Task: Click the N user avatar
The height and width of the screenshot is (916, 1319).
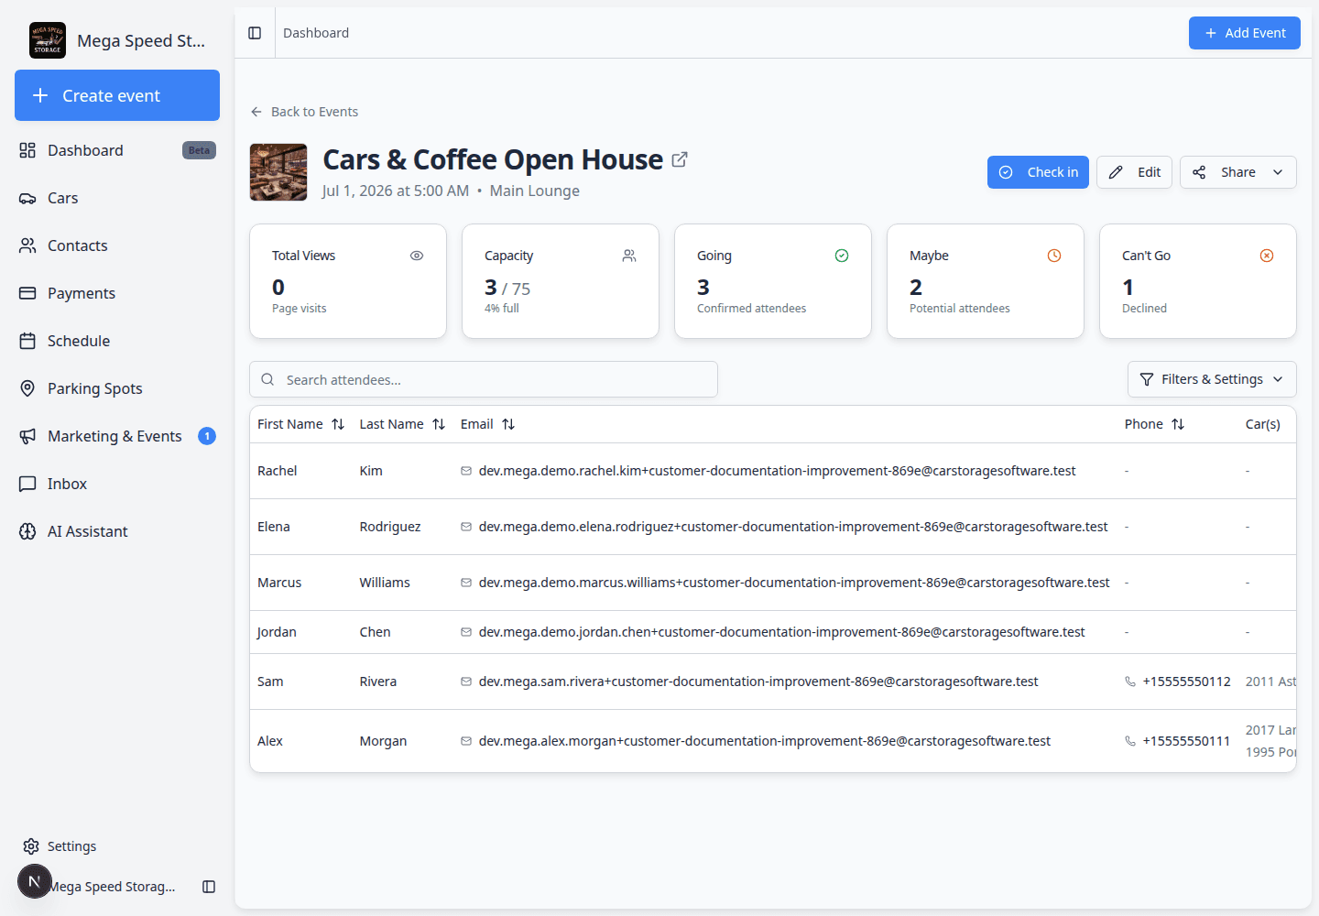Action: pyautogui.click(x=35, y=881)
